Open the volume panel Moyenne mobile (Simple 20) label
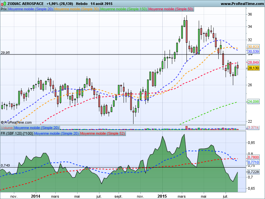 [36, 128]
